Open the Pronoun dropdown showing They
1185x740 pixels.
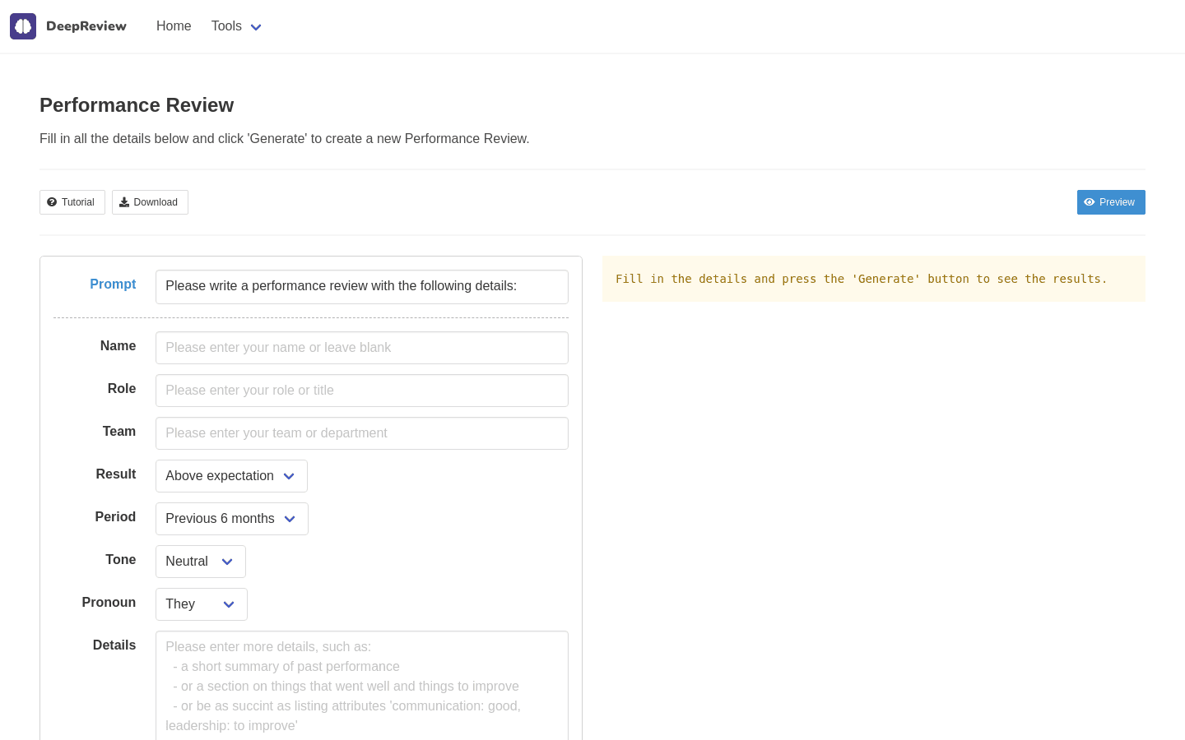pos(201,604)
